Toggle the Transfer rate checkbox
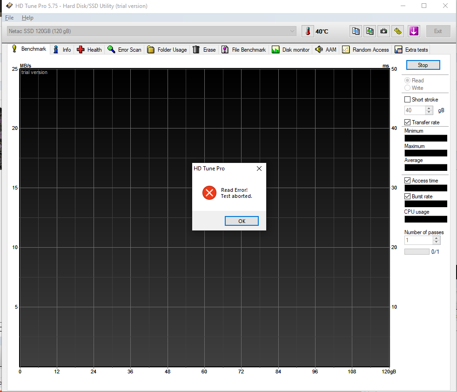 coord(407,122)
